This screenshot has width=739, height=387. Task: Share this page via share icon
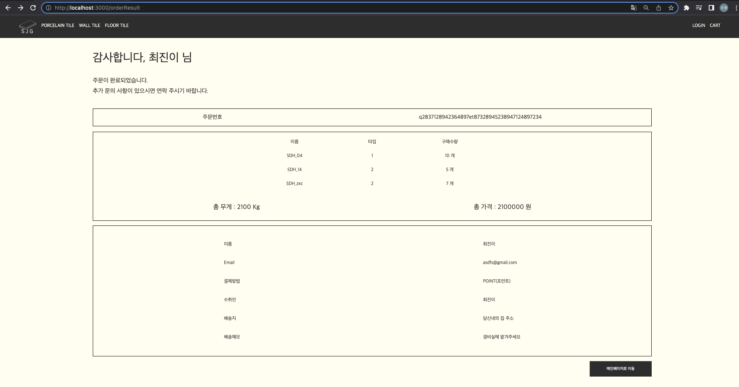click(x=659, y=8)
